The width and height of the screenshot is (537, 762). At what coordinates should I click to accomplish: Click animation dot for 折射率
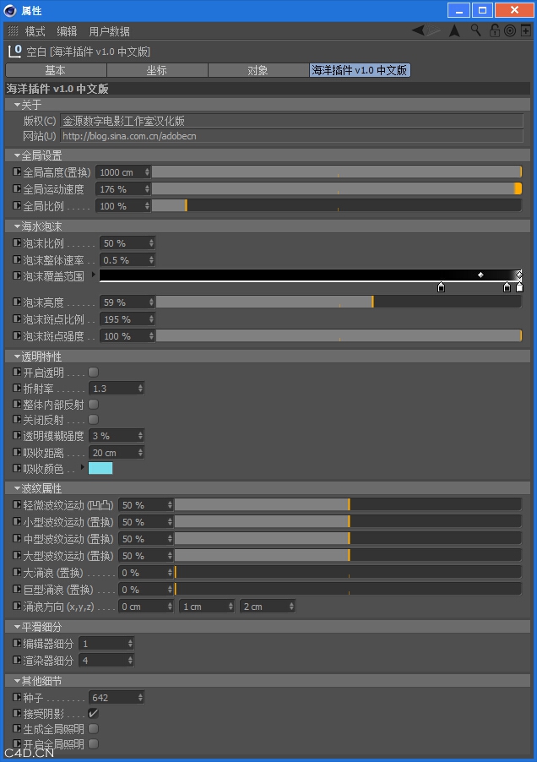point(17,388)
